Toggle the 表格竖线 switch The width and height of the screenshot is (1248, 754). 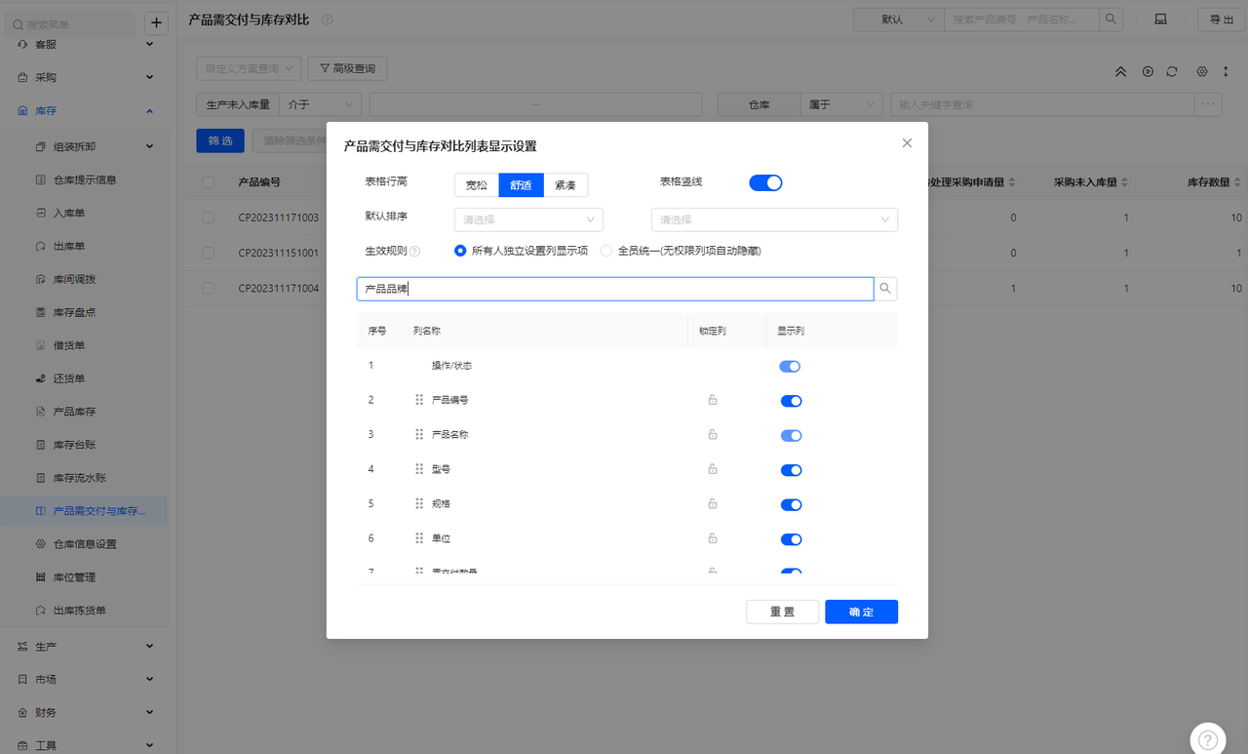[765, 182]
